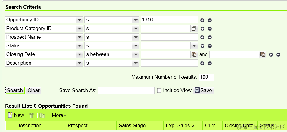Open calendar for Closing Date start
Viewport: 287px width, 132px height.
(x=194, y=54)
